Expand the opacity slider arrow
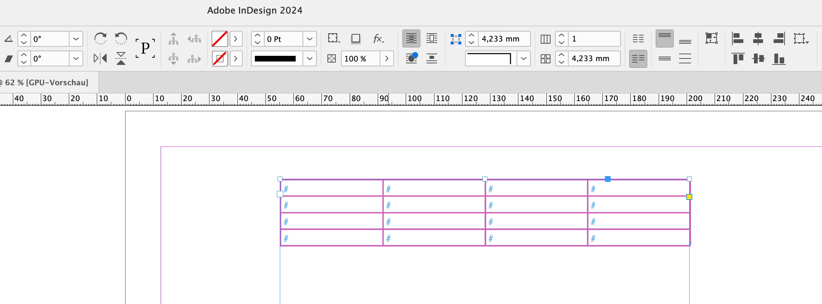This screenshot has width=822, height=304. [x=386, y=59]
